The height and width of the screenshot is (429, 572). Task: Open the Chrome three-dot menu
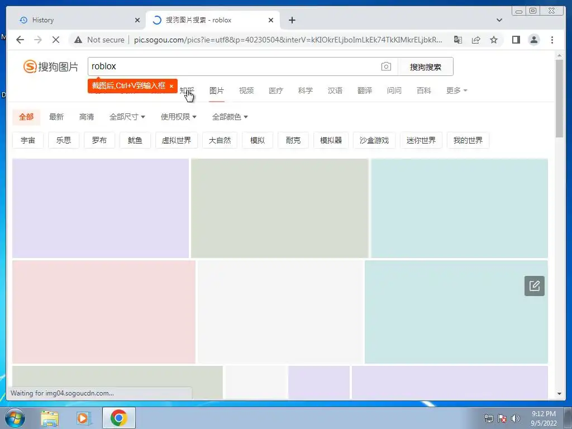point(552,40)
